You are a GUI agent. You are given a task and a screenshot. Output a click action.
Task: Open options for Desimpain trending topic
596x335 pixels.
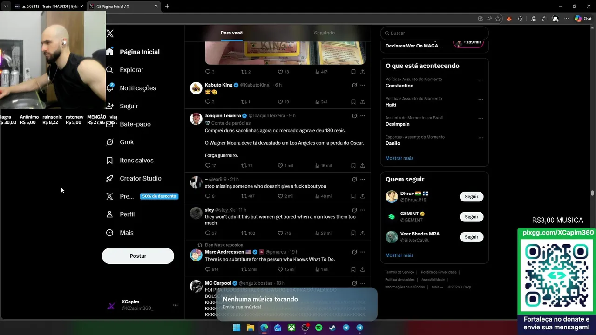[481, 119]
